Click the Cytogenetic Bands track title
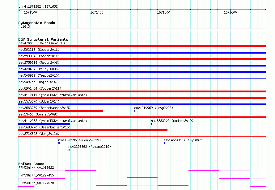The height and width of the screenshot is (190, 275). tap(37, 23)
